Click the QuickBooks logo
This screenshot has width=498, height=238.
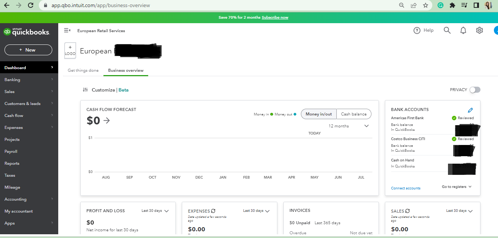point(27,32)
